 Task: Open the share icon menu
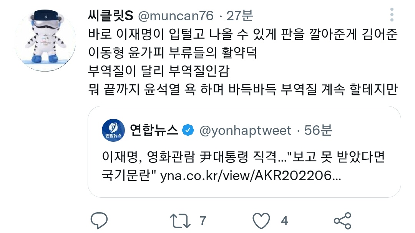(x=342, y=221)
